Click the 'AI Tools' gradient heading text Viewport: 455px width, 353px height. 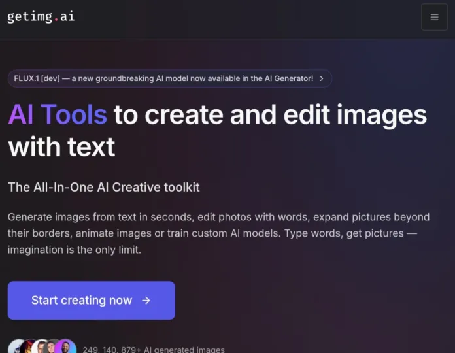[58, 115]
